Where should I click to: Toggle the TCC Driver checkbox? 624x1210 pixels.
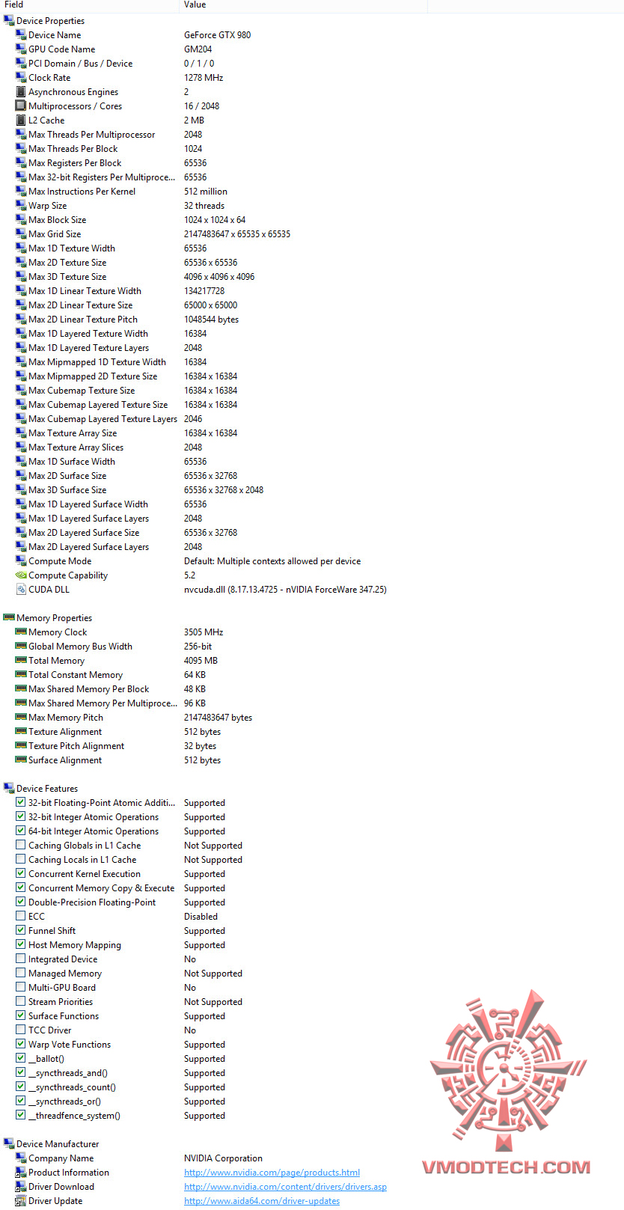click(21, 1030)
